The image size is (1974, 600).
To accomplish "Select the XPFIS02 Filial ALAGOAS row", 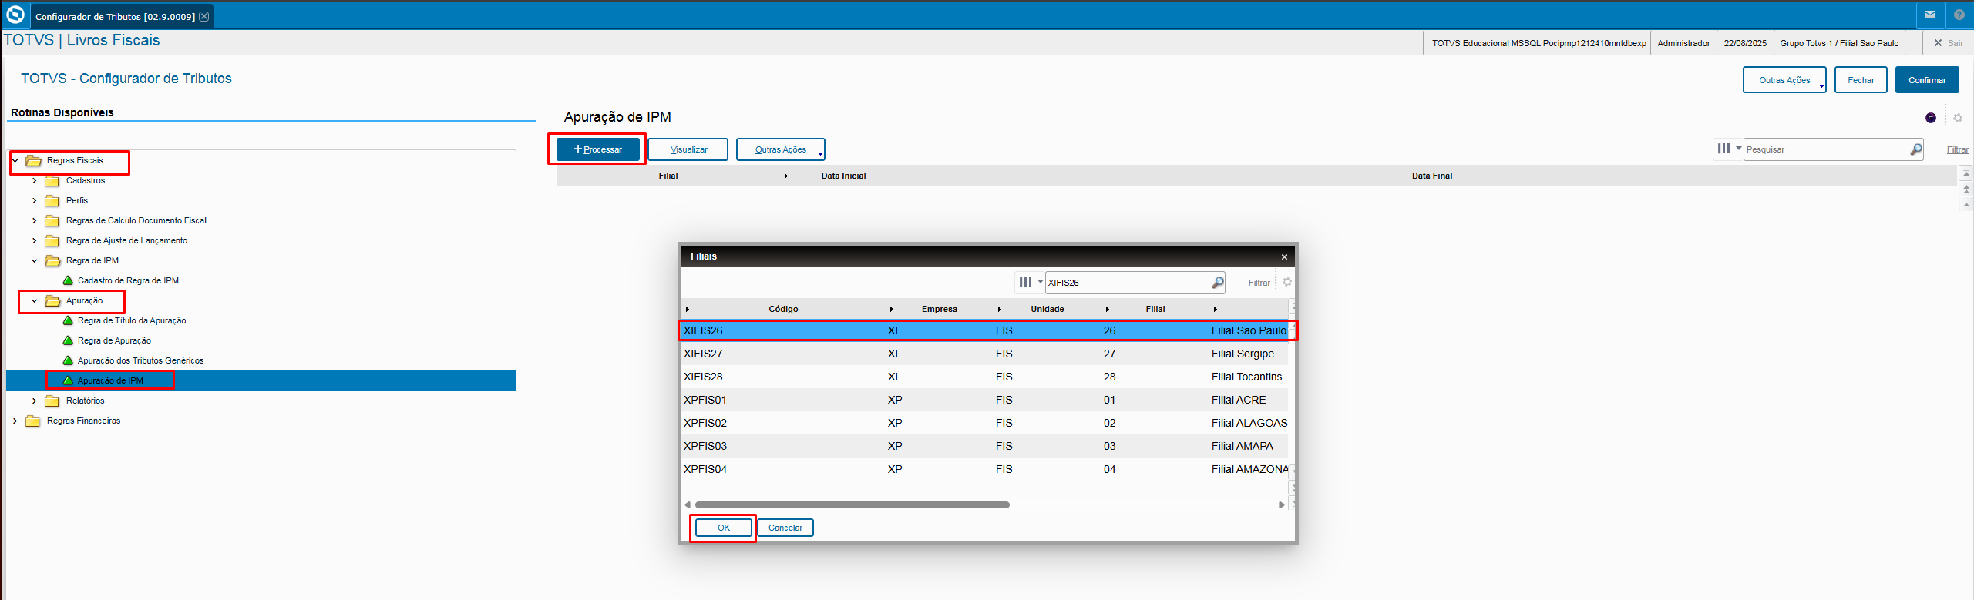I will tap(984, 423).
